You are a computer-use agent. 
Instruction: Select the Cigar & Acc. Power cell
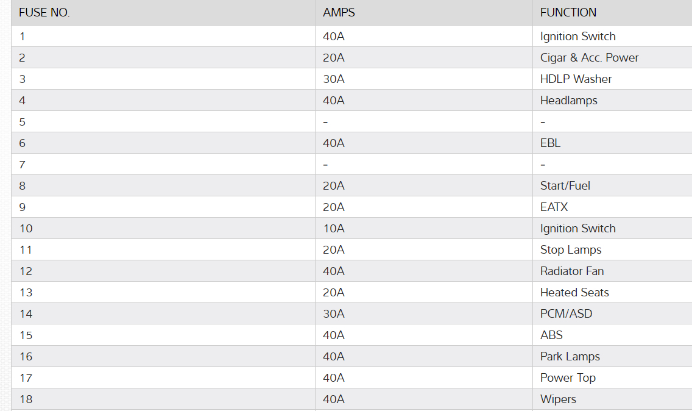[x=589, y=58]
